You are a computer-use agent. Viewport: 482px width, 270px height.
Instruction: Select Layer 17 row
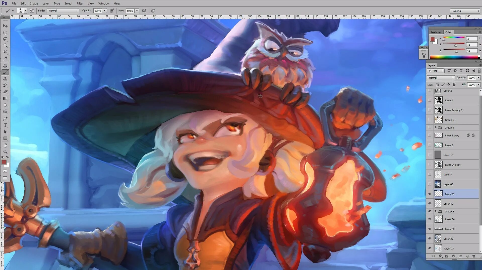click(453, 155)
